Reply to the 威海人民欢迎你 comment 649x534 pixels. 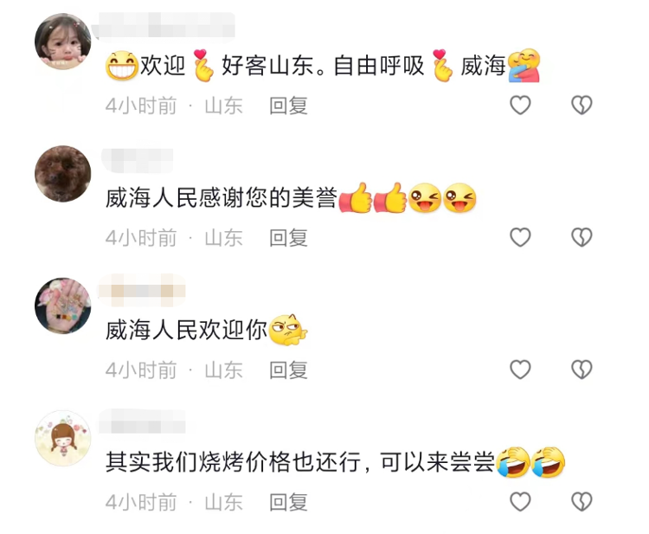[288, 370]
